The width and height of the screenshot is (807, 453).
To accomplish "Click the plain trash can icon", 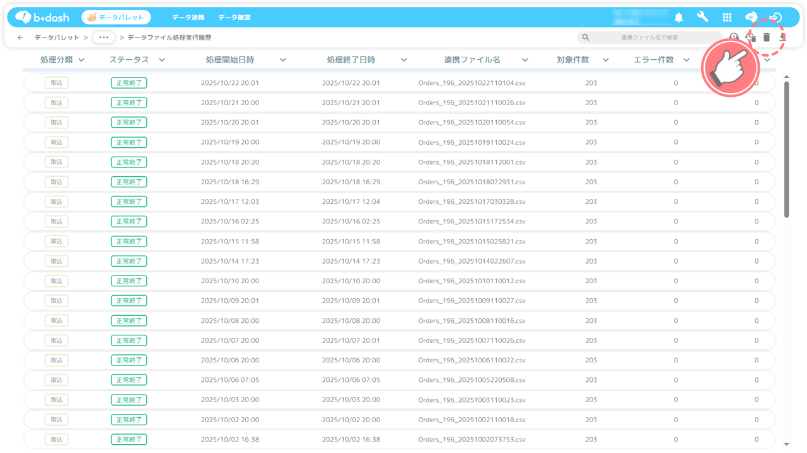I will tap(767, 38).
